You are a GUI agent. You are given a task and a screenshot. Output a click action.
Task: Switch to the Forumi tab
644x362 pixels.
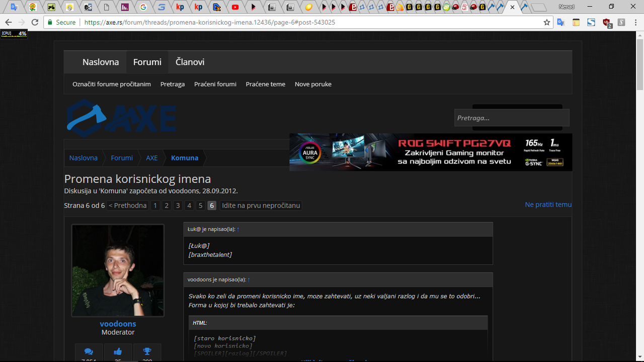pos(147,61)
